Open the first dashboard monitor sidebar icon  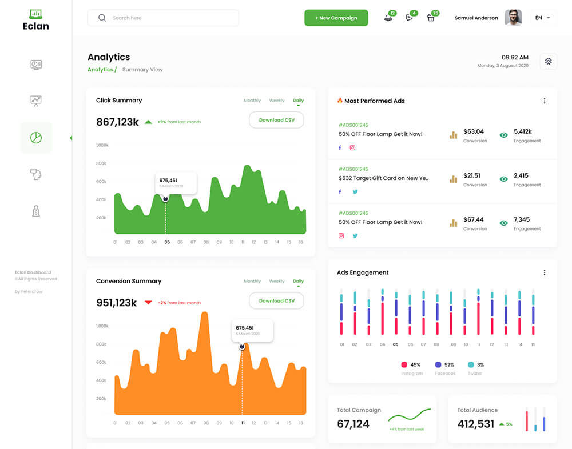click(x=36, y=65)
